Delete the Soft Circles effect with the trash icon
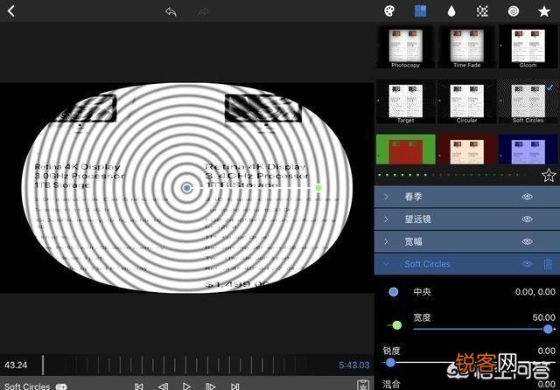This screenshot has height=390, width=560. 549,264
